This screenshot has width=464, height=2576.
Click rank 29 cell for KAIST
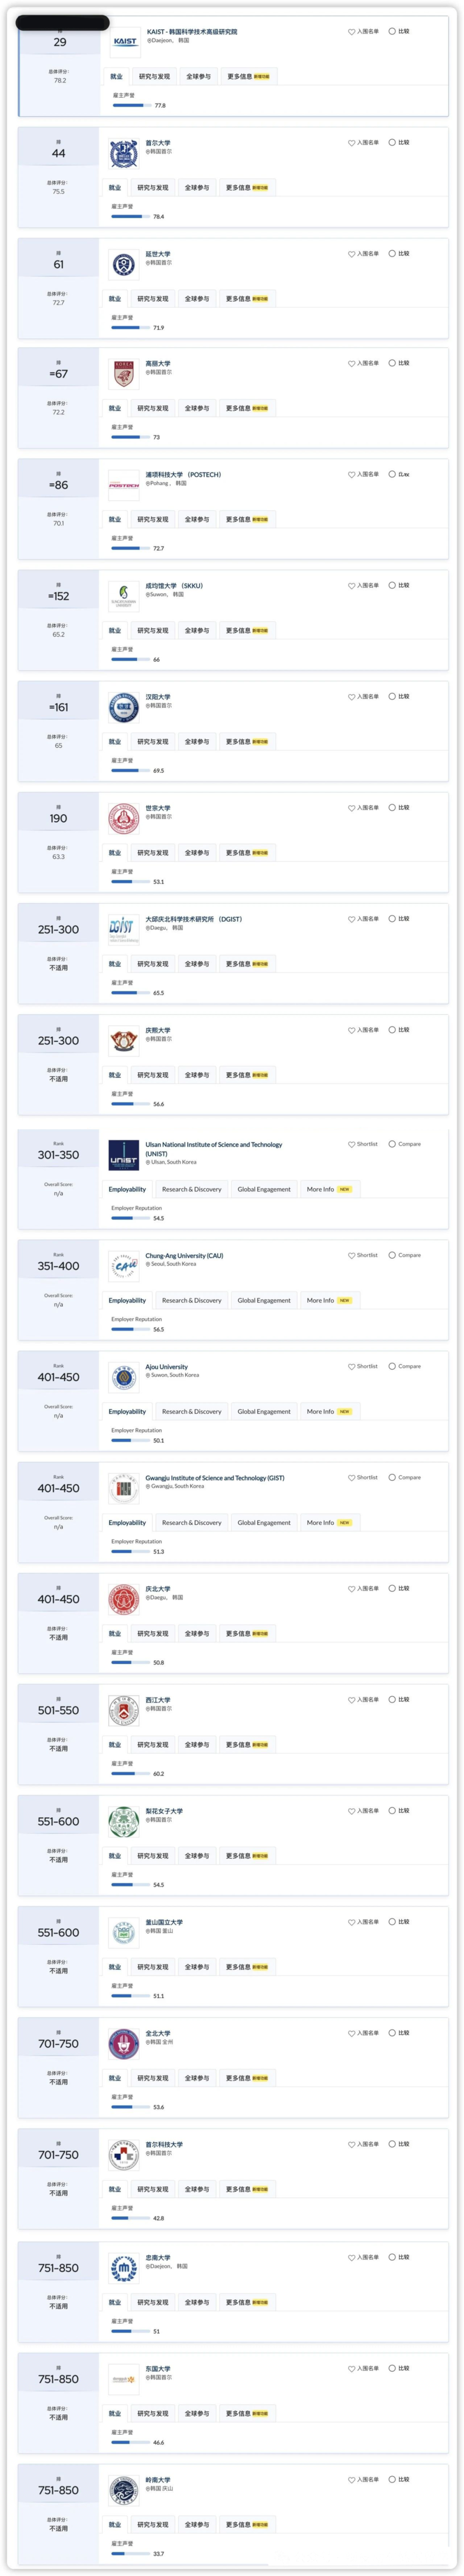pyautogui.click(x=60, y=42)
